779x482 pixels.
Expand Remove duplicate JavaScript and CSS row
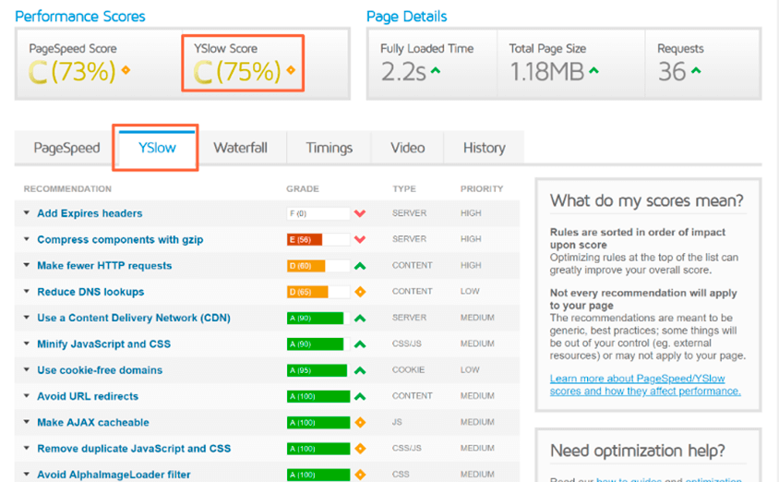point(27,448)
